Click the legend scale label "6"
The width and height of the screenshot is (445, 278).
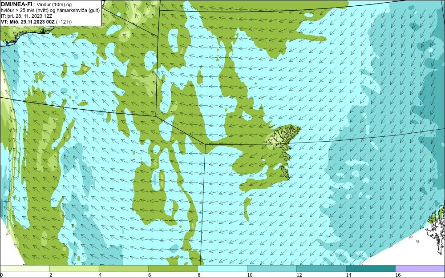150,275
